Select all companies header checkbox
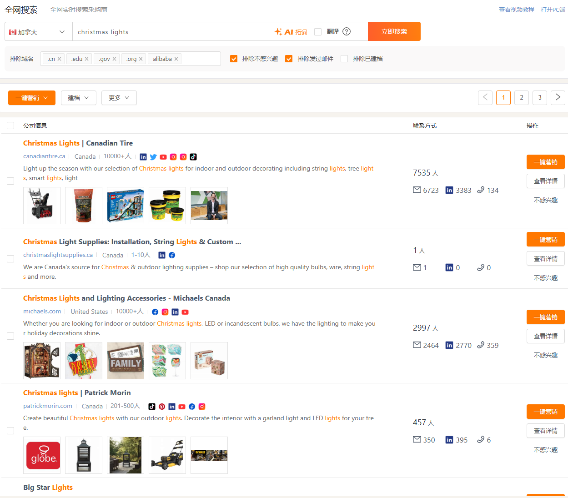This screenshot has width=568, height=498. (x=10, y=126)
